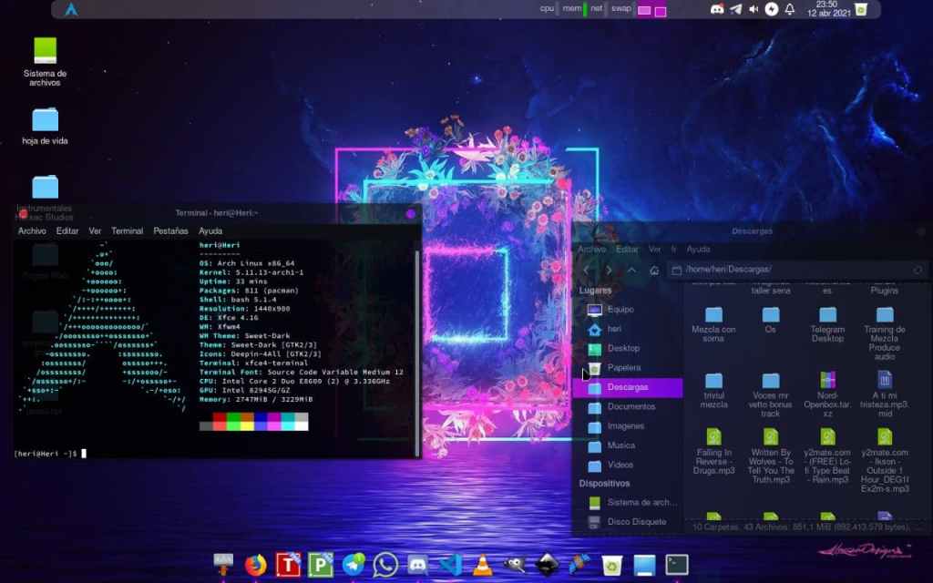Open the Editar menu in file manager
Screen dimensions: 933x583
point(627,249)
